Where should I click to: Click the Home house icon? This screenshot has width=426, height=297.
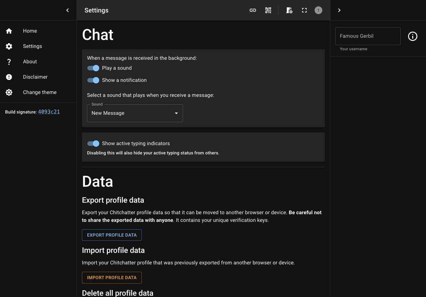click(9, 31)
